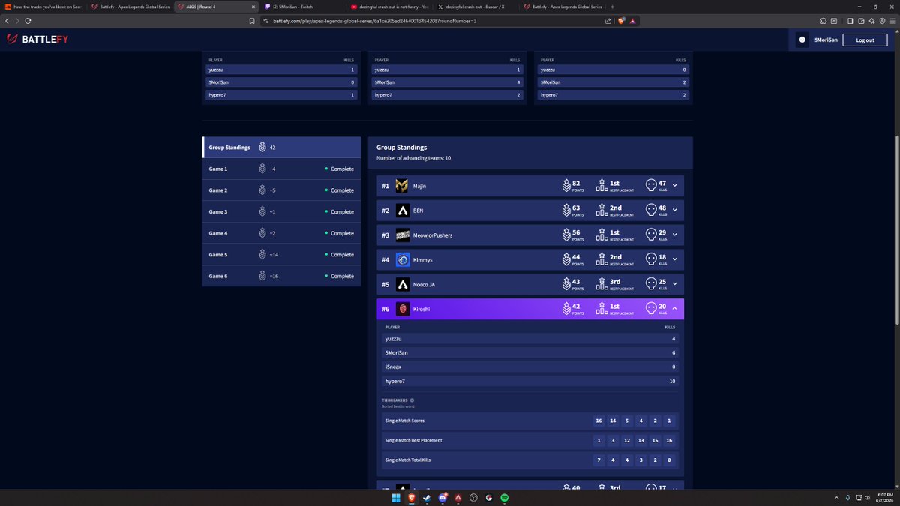
Task: Click hypero7 row under Kiroshi players
Action: [530, 382]
